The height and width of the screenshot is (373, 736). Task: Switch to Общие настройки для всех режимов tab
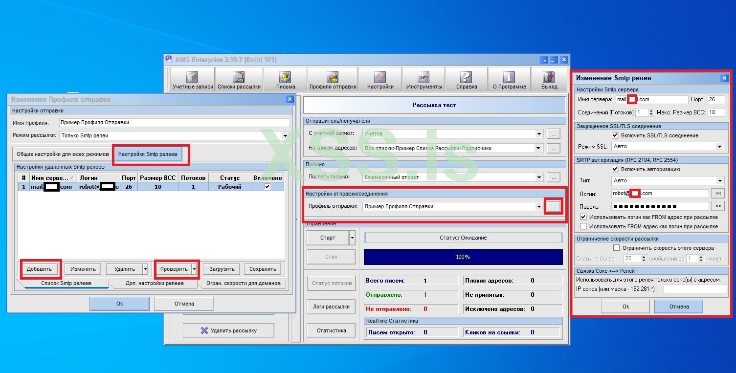(x=63, y=154)
